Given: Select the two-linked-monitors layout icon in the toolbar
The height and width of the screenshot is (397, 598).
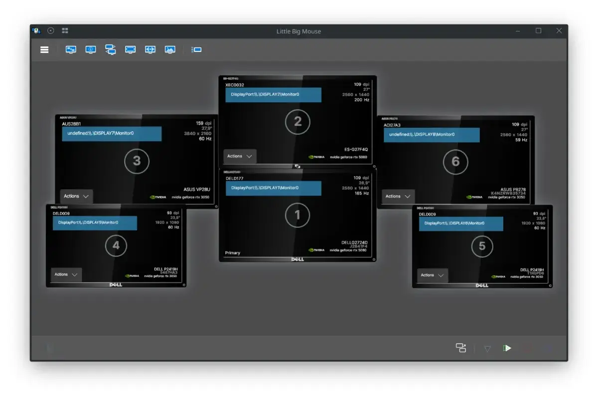Looking at the screenshot, I should 110,49.
